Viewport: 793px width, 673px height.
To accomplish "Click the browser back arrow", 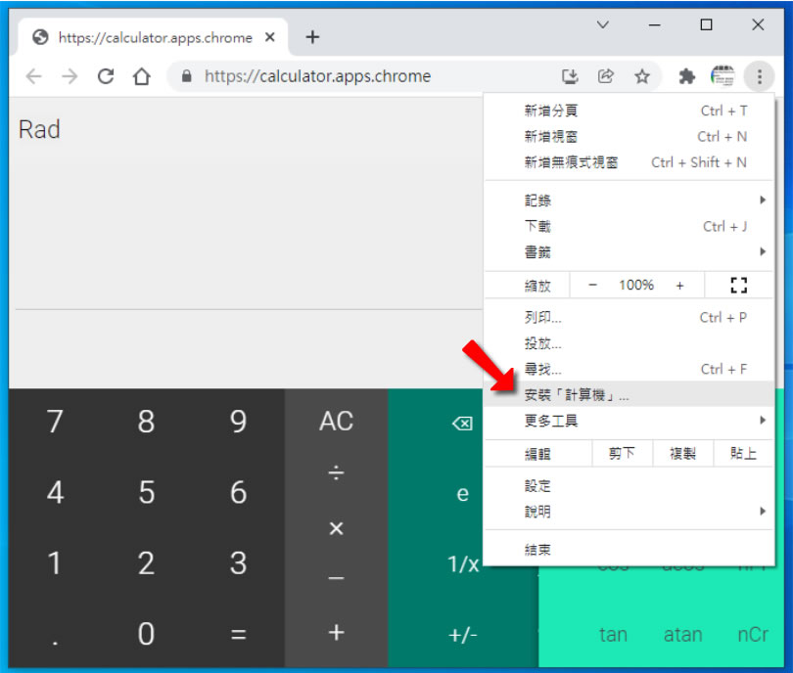I will coord(34,76).
